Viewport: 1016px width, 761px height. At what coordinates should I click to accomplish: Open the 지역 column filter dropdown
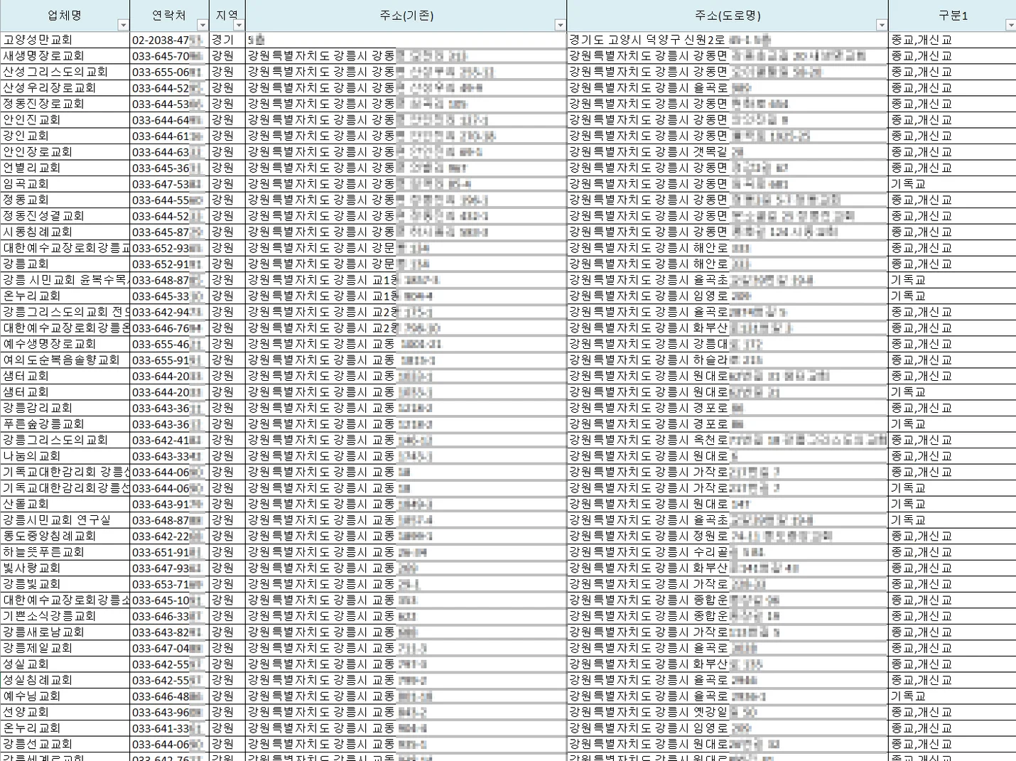(x=239, y=26)
